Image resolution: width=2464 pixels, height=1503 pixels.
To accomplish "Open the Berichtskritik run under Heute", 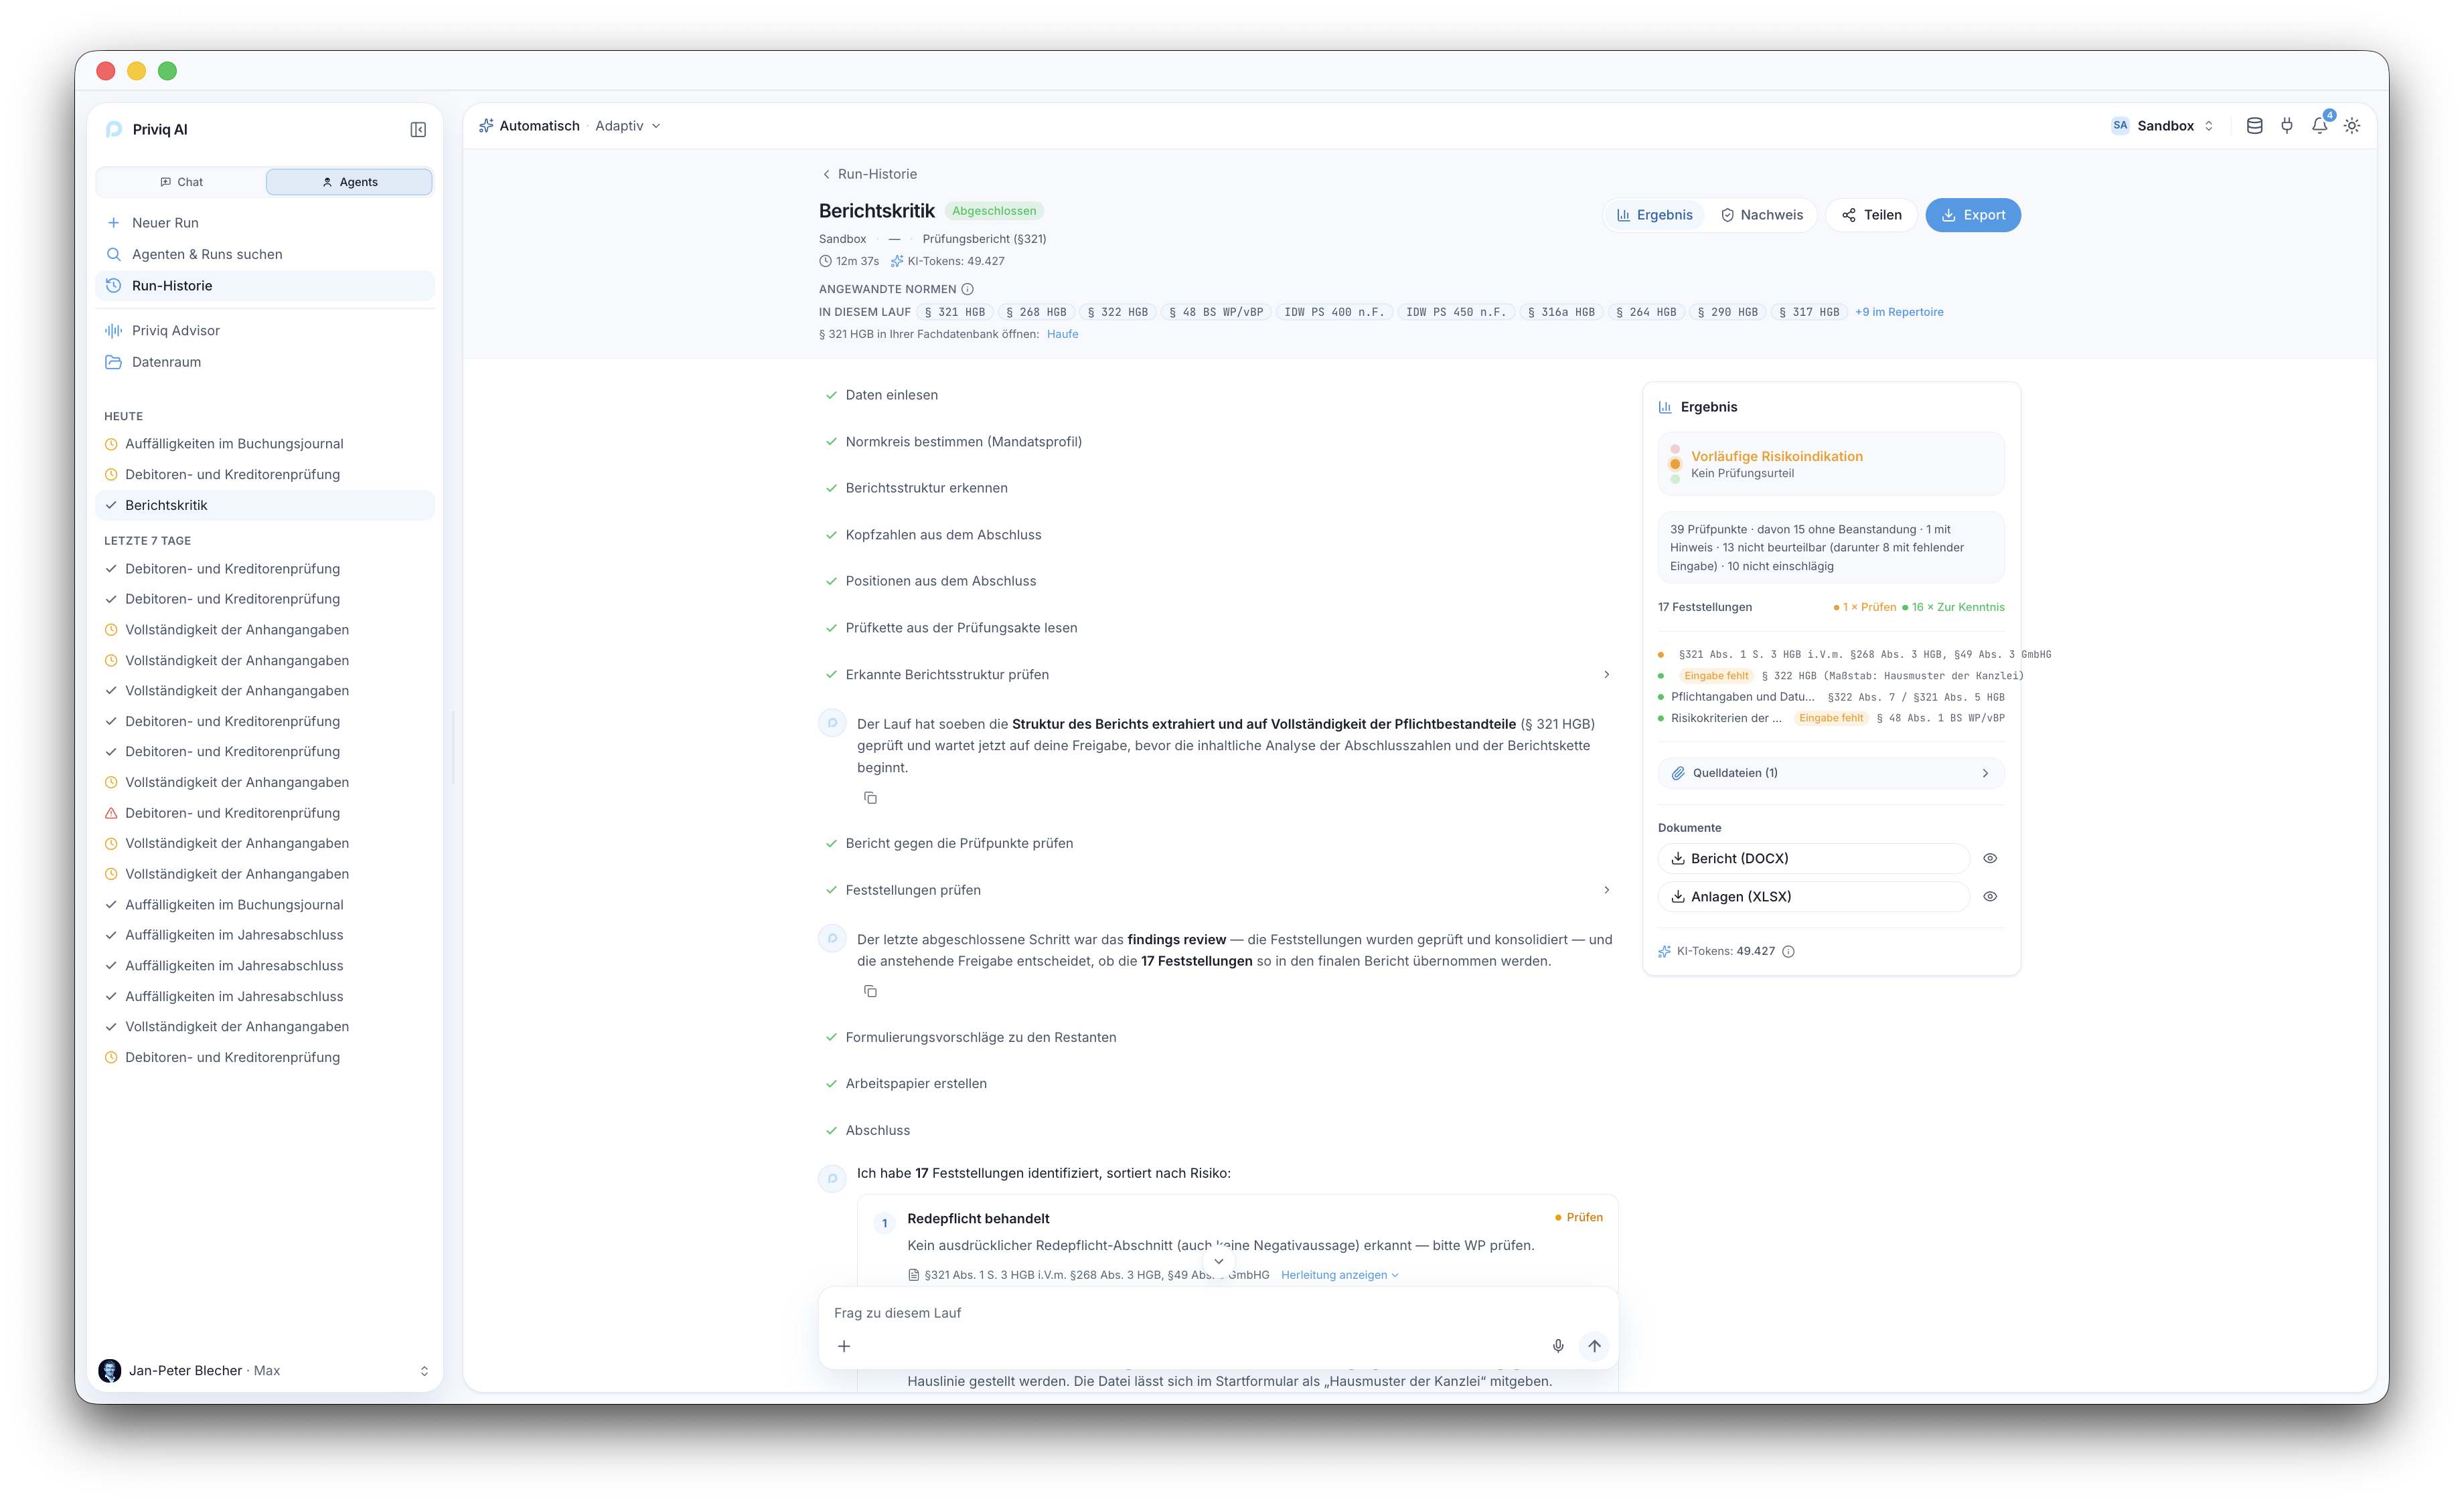I will tap(265, 506).
